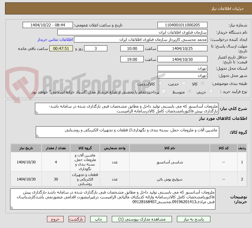The width and height of the screenshot is (252, 228).
Task: Click the deadline hour field 10:00
Action: (132, 48)
